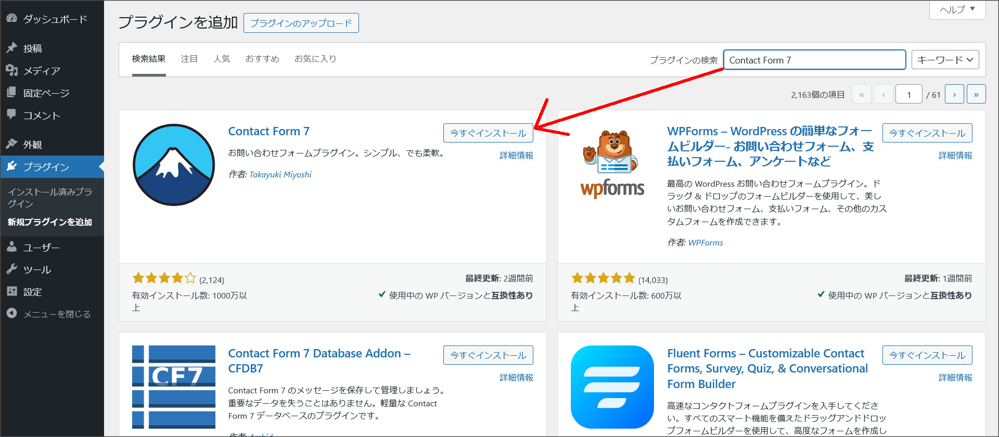Viewport: 999px width, 437px height.
Task: Open Installed Plugins submenu item
Action: 50,198
